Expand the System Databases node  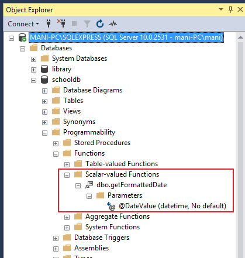click(x=33, y=59)
